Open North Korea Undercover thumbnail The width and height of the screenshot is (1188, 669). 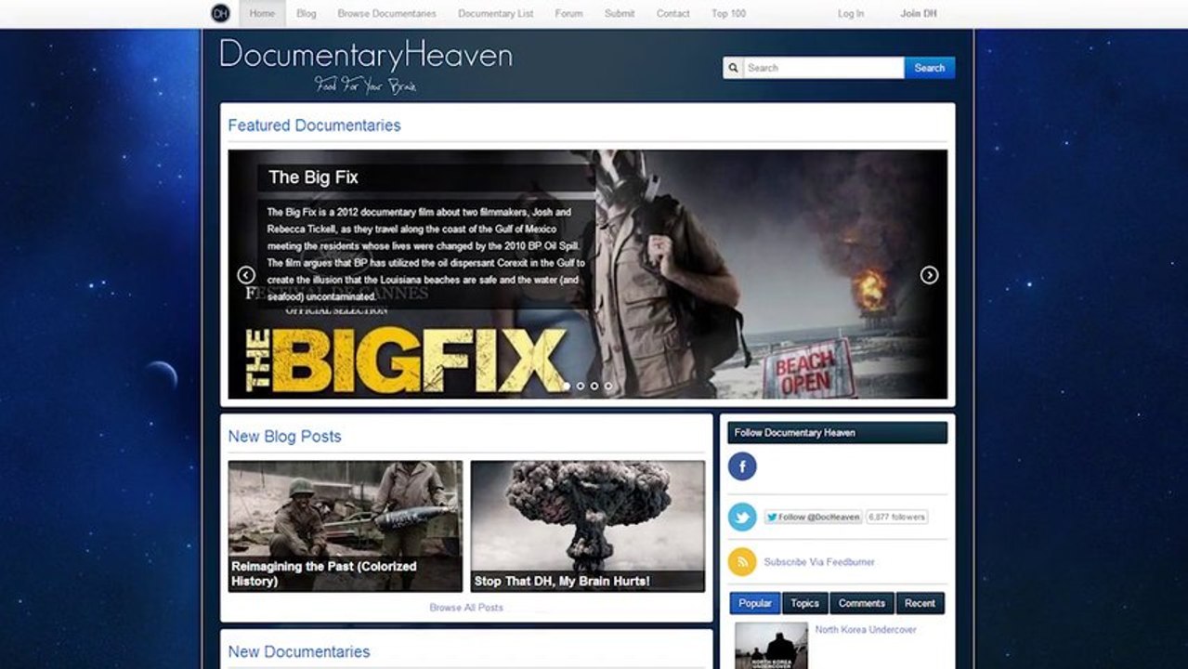tap(771, 646)
